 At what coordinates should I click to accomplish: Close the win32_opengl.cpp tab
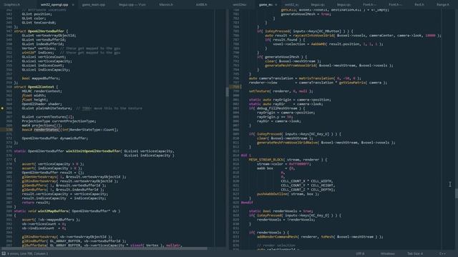(73, 5)
